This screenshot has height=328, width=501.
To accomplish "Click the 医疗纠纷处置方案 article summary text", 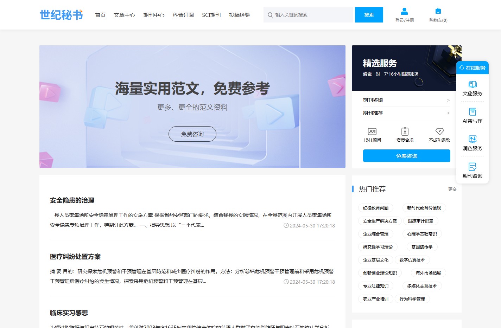I will click(192, 276).
